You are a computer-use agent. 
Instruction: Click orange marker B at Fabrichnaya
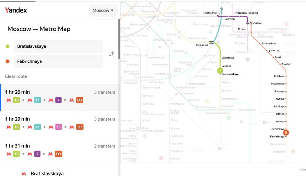[x=286, y=132]
